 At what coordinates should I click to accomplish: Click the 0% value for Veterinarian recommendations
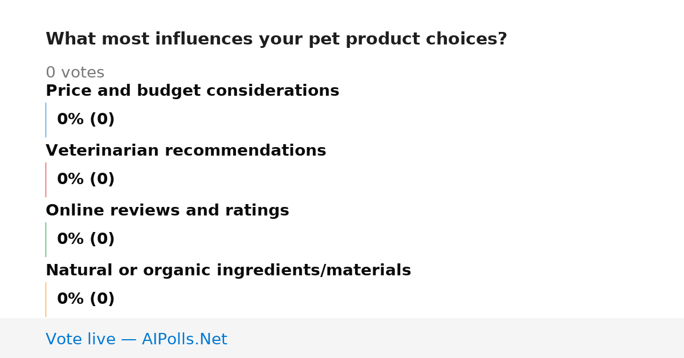[x=71, y=180]
